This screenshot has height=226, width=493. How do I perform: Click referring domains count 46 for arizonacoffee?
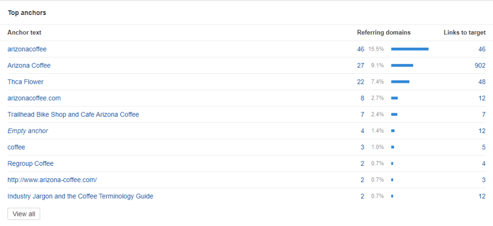(x=361, y=49)
